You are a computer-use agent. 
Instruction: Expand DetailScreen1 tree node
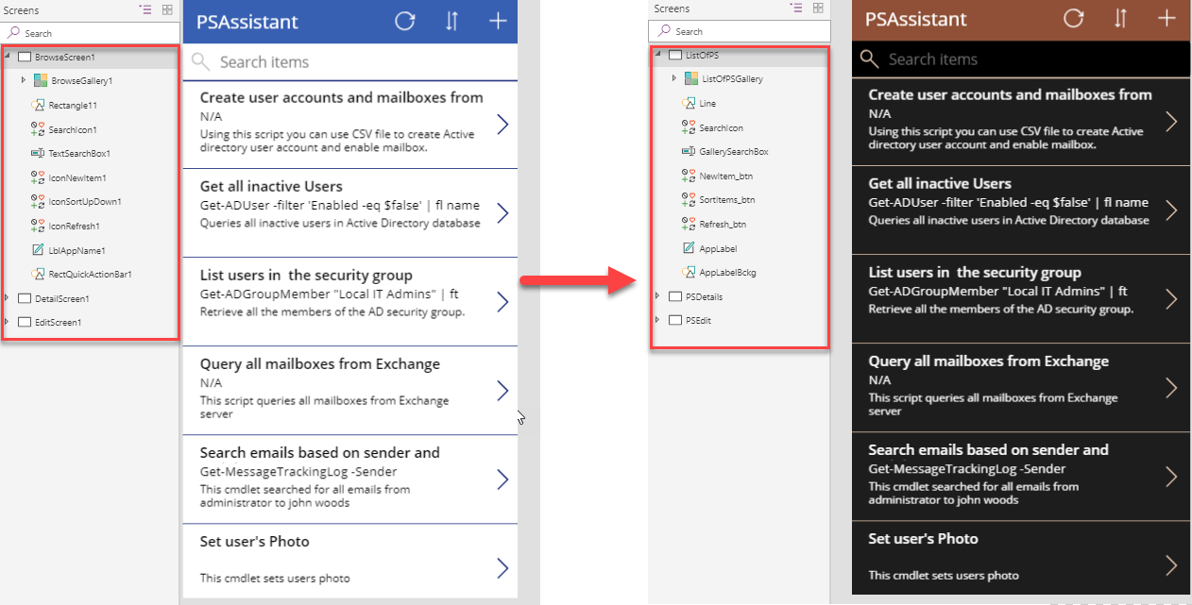click(9, 298)
